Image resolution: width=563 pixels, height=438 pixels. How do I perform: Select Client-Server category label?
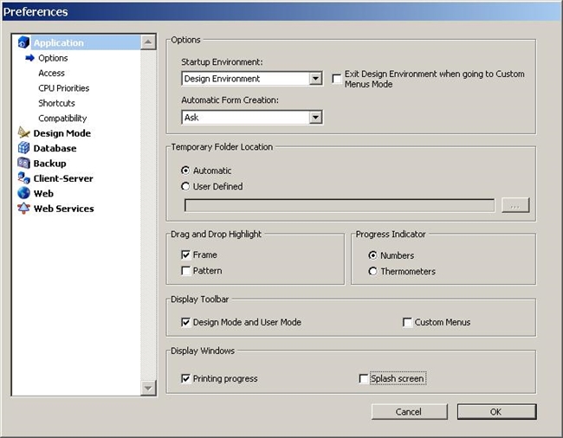point(63,178)
